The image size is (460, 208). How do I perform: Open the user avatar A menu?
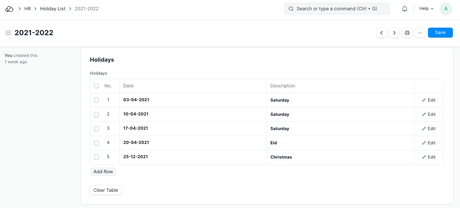pos(446,9)
